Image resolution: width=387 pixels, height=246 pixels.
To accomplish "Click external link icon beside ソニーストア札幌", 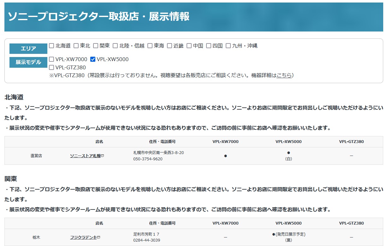I will point(103,156).
